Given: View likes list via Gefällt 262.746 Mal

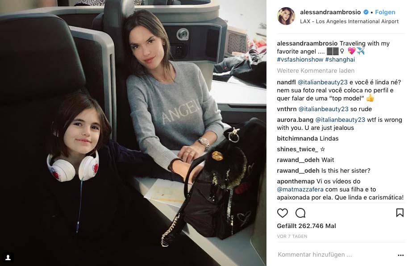Looking at the screenshot, I should tap(307, 226).
